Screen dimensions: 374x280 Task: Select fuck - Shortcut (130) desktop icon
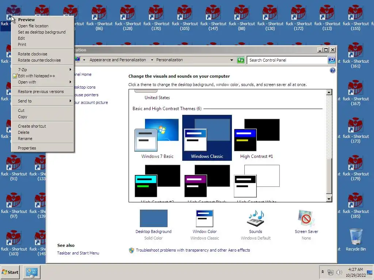270,18
